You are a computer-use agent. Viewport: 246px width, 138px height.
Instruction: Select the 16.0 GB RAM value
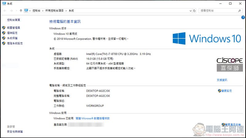coord(100,59)
